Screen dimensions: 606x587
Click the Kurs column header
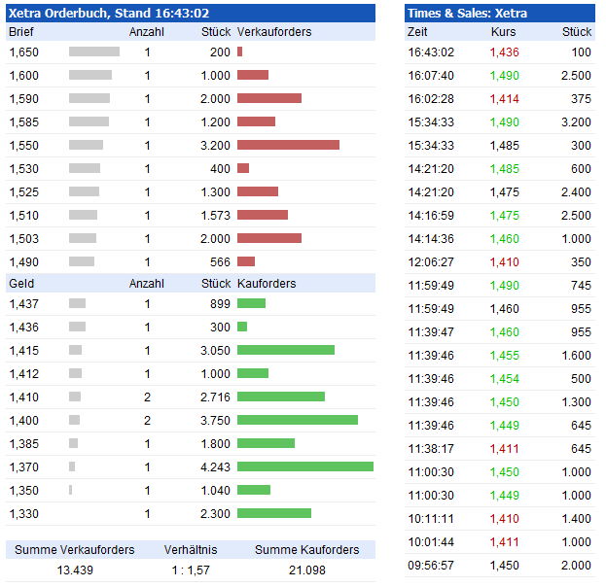click(504, 32)
